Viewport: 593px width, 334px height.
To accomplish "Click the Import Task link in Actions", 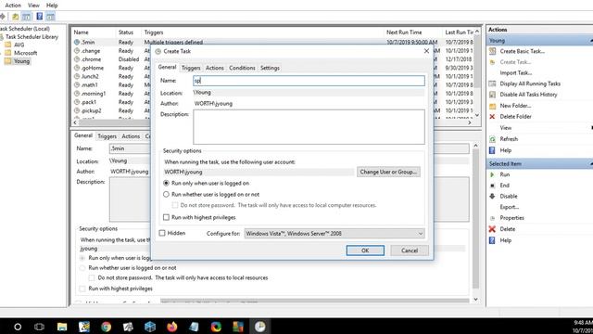I will tap(516, 72).
